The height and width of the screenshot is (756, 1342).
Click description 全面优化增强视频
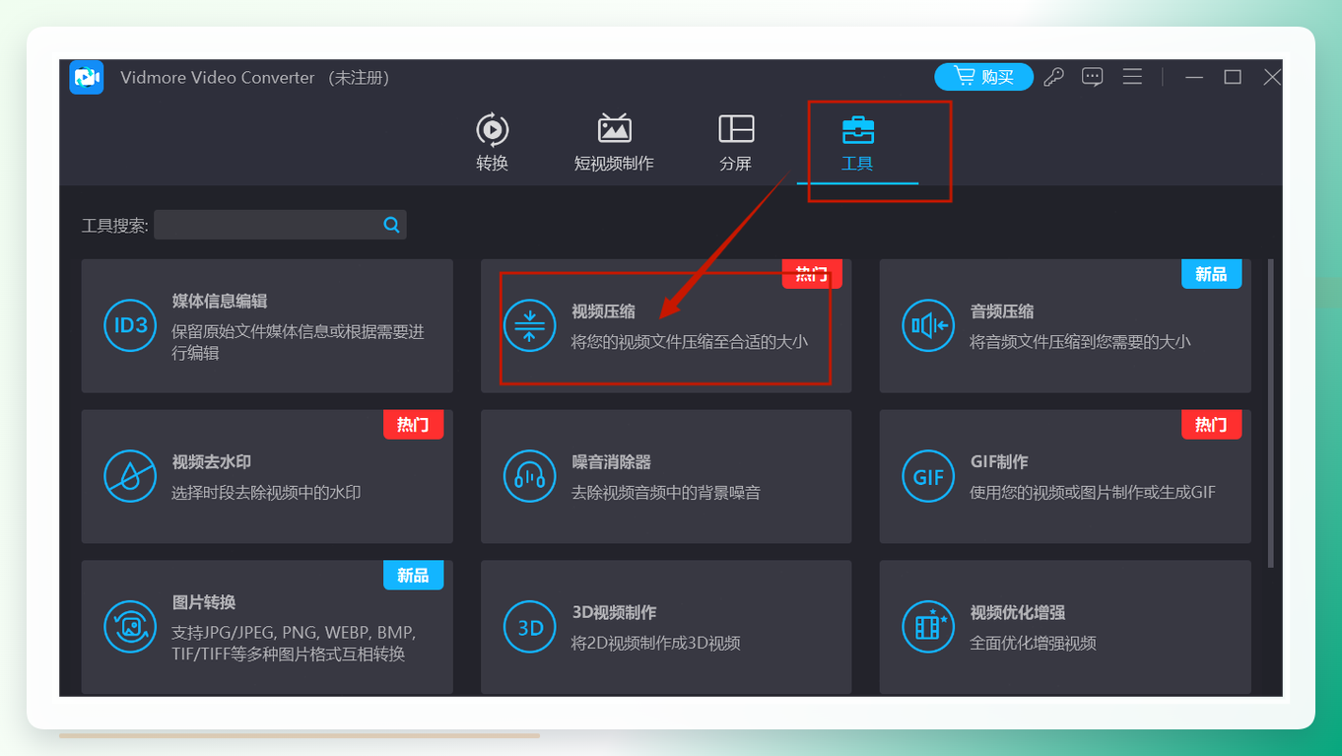tap(1034, 644)
